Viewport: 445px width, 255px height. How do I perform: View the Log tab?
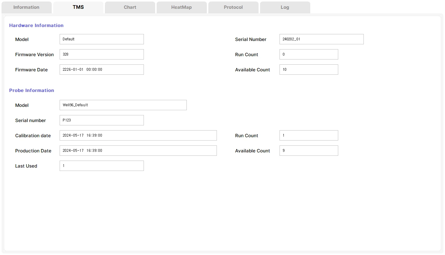285,7
